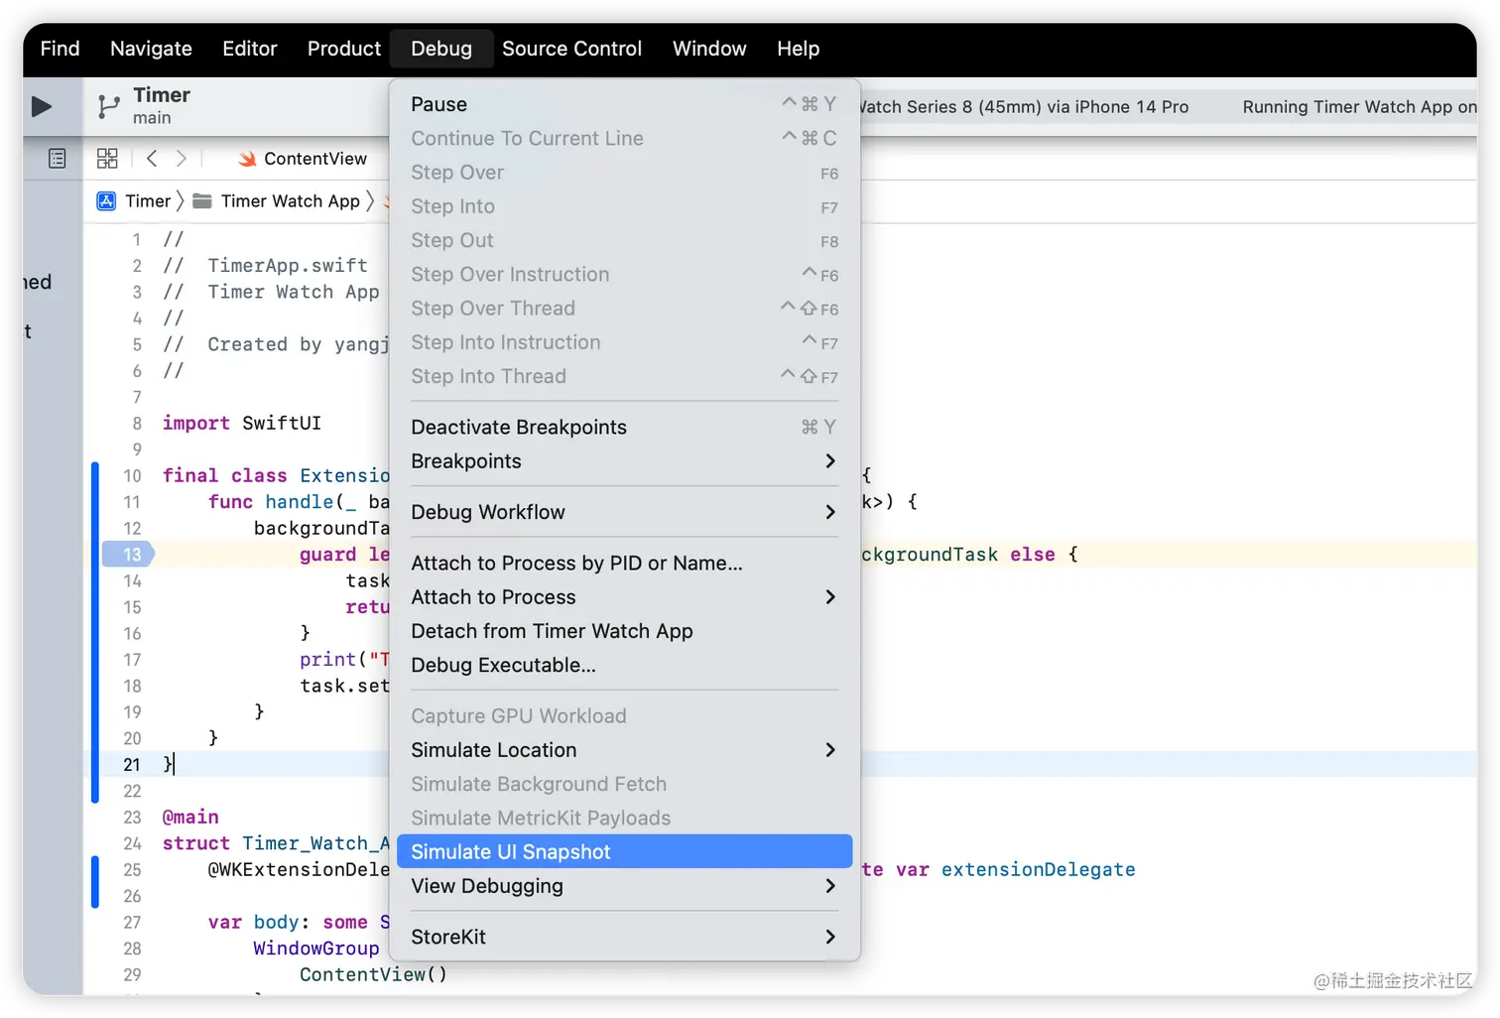Open the Editor menu

250,49
